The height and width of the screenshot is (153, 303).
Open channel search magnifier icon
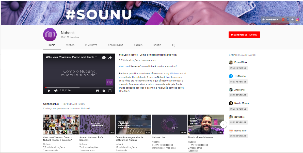tap(173, 45)
